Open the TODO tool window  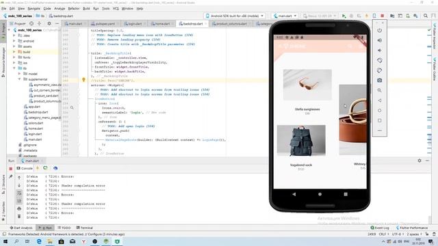[x=64, y=228]
